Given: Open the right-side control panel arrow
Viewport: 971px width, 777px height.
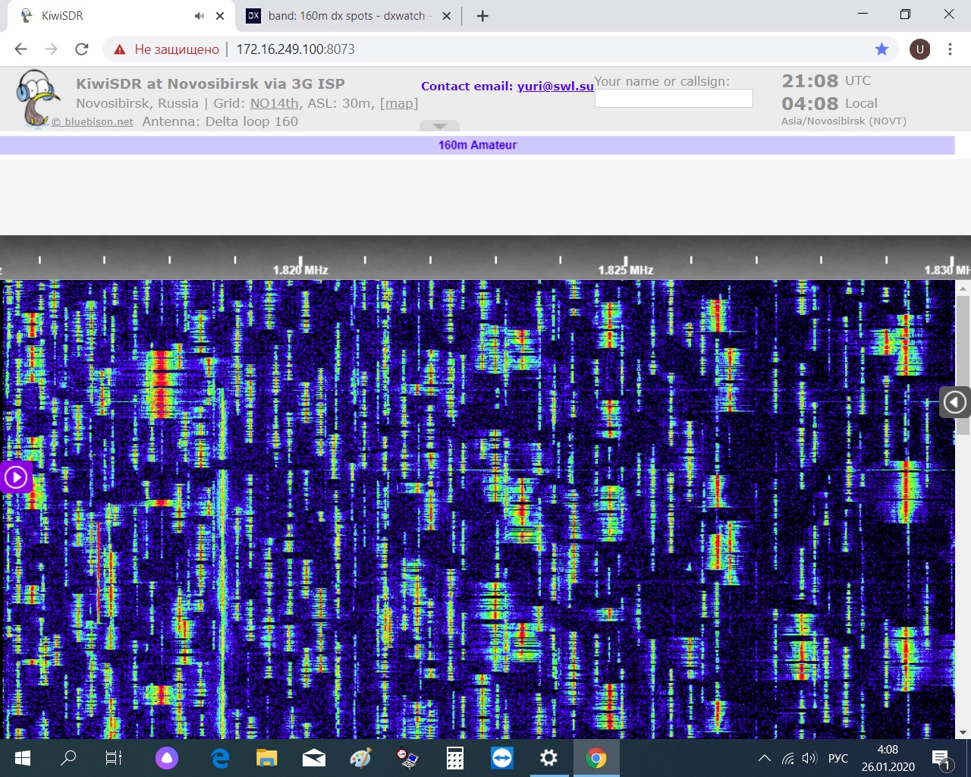Looking at the screenshot, I should [x=954, y=402].
